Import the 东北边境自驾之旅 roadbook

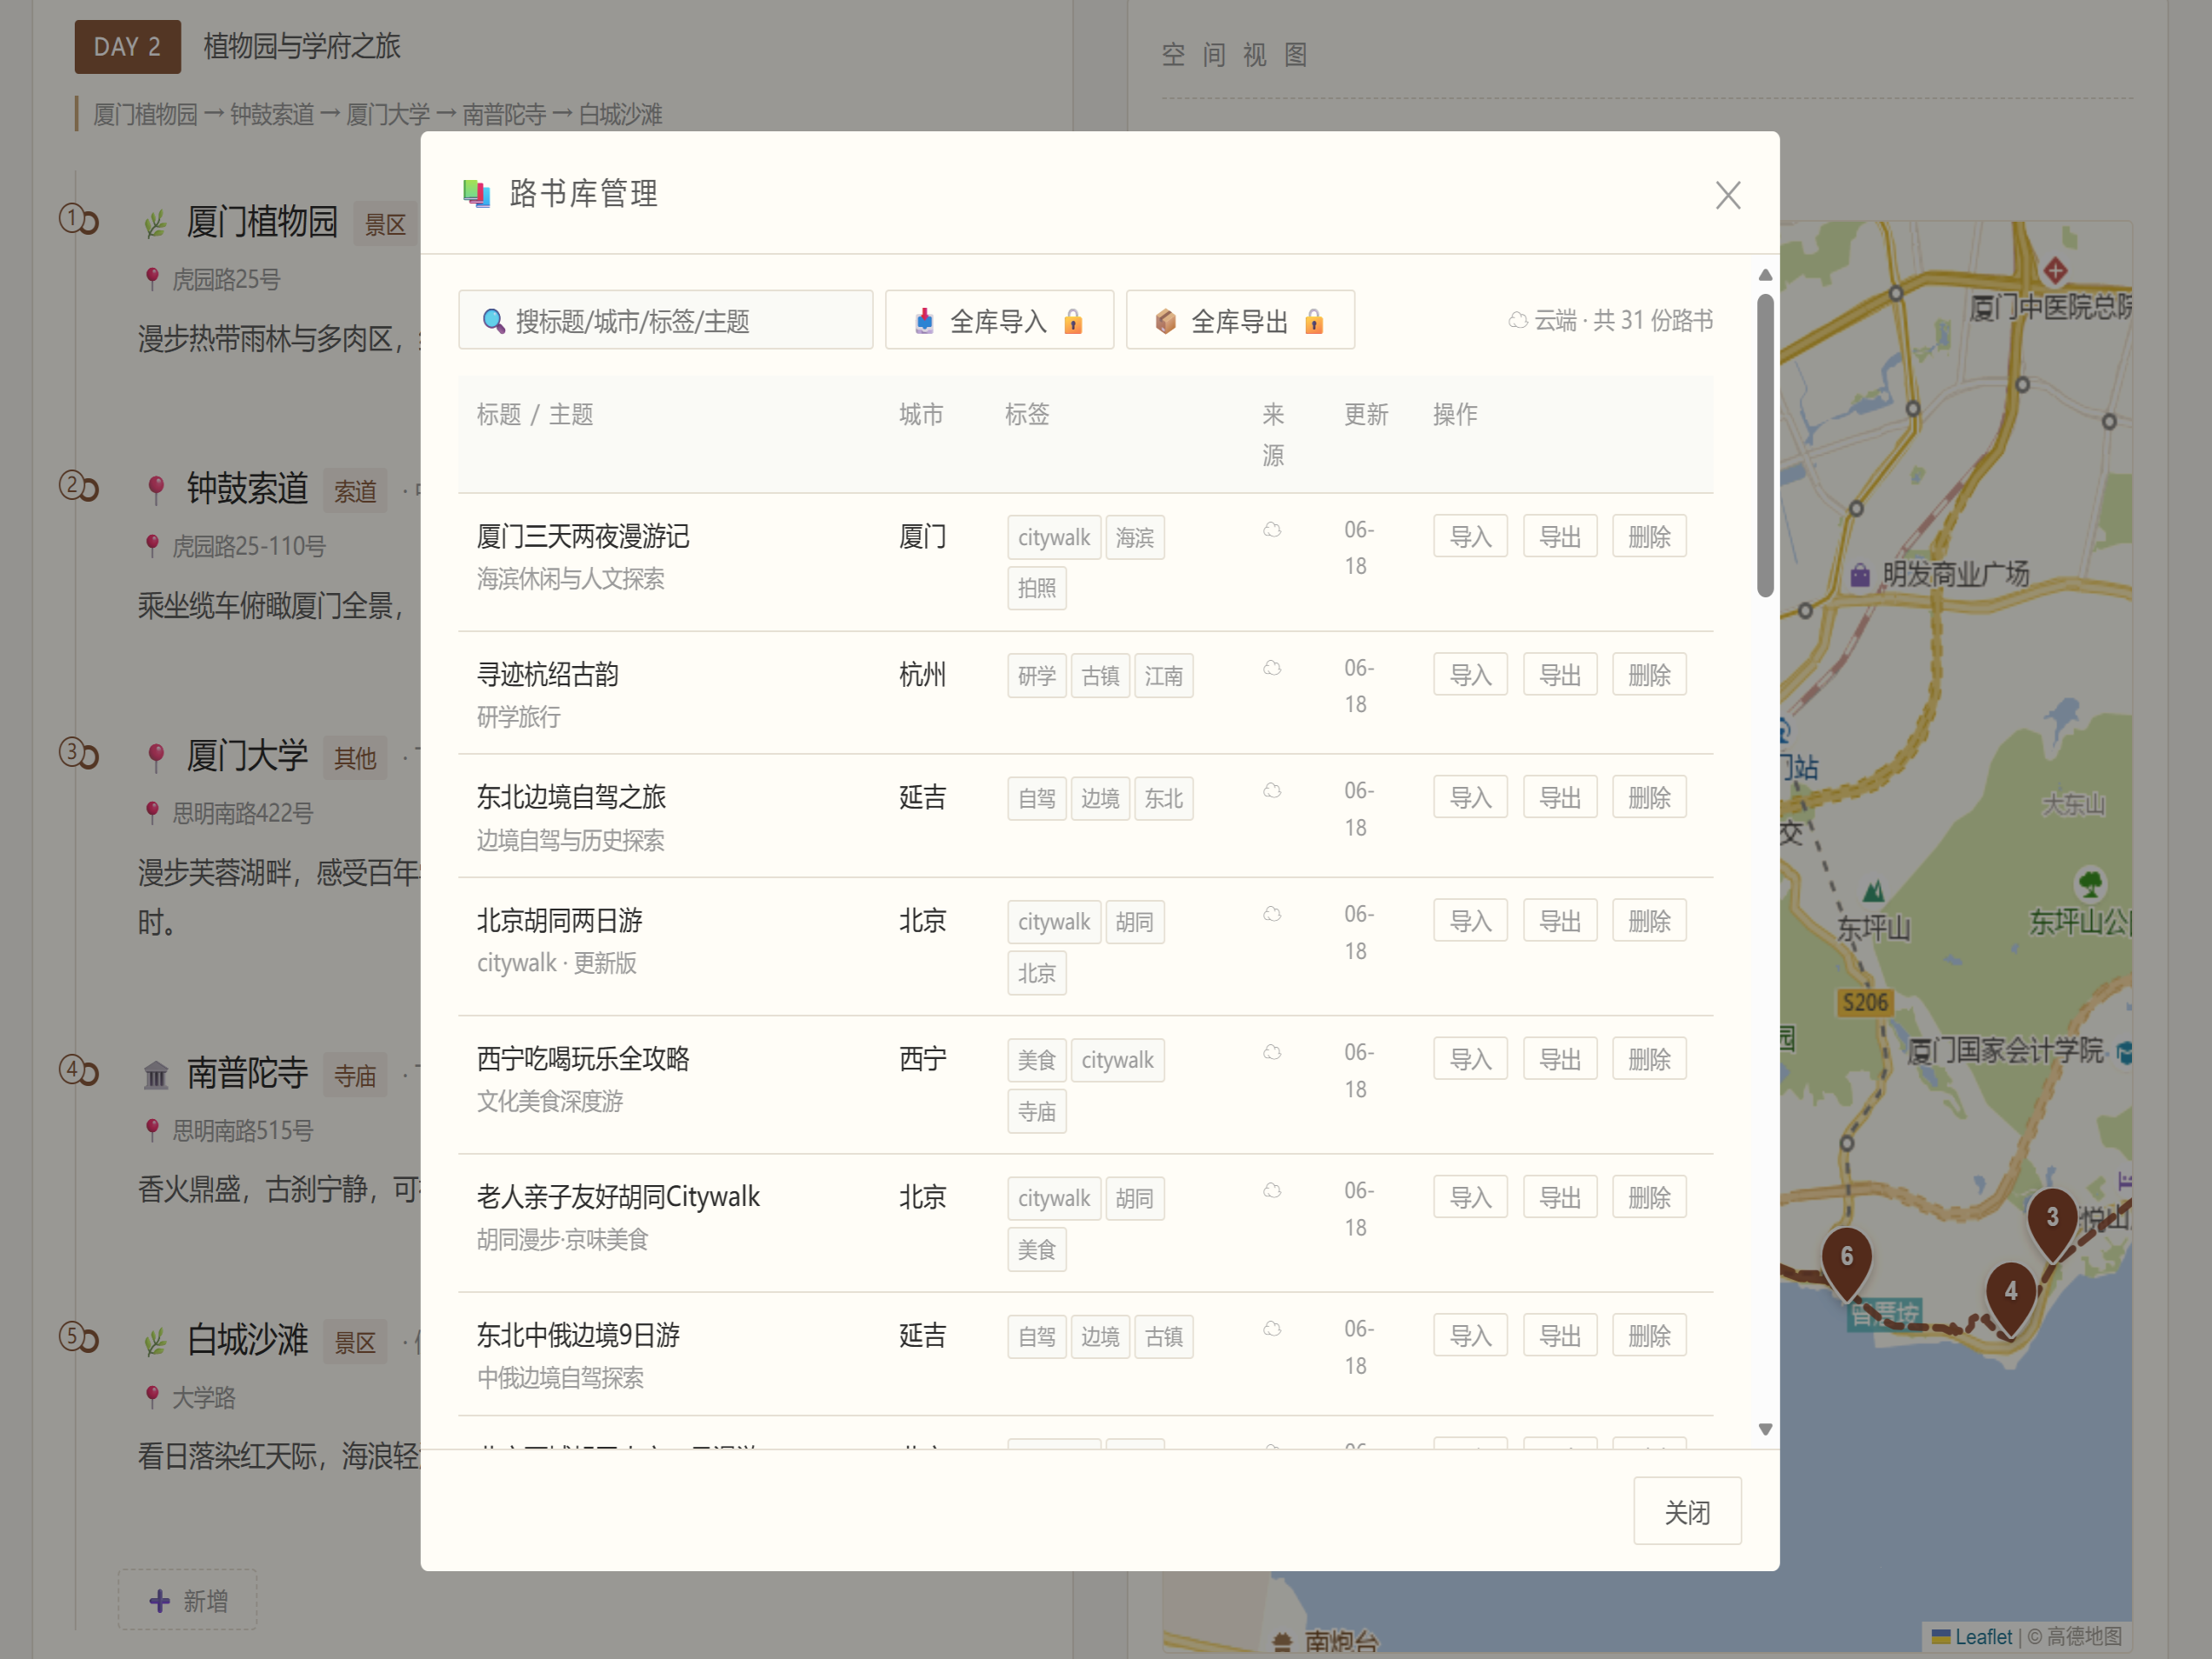1470,797
